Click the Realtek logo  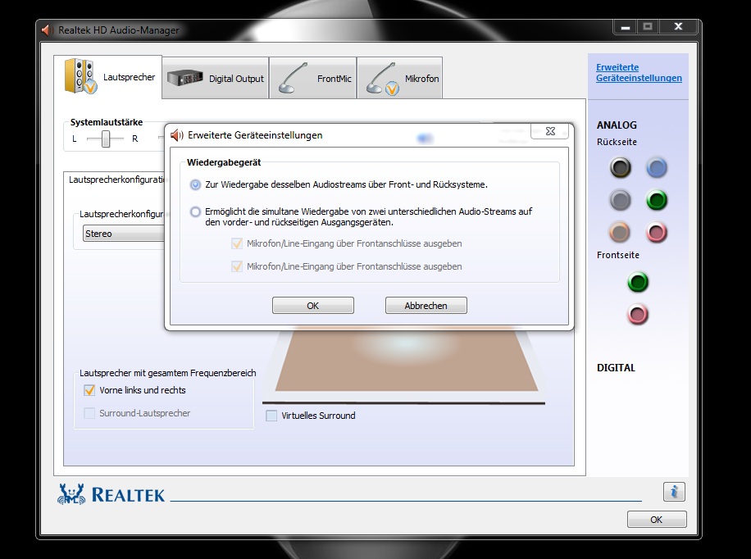112,494
